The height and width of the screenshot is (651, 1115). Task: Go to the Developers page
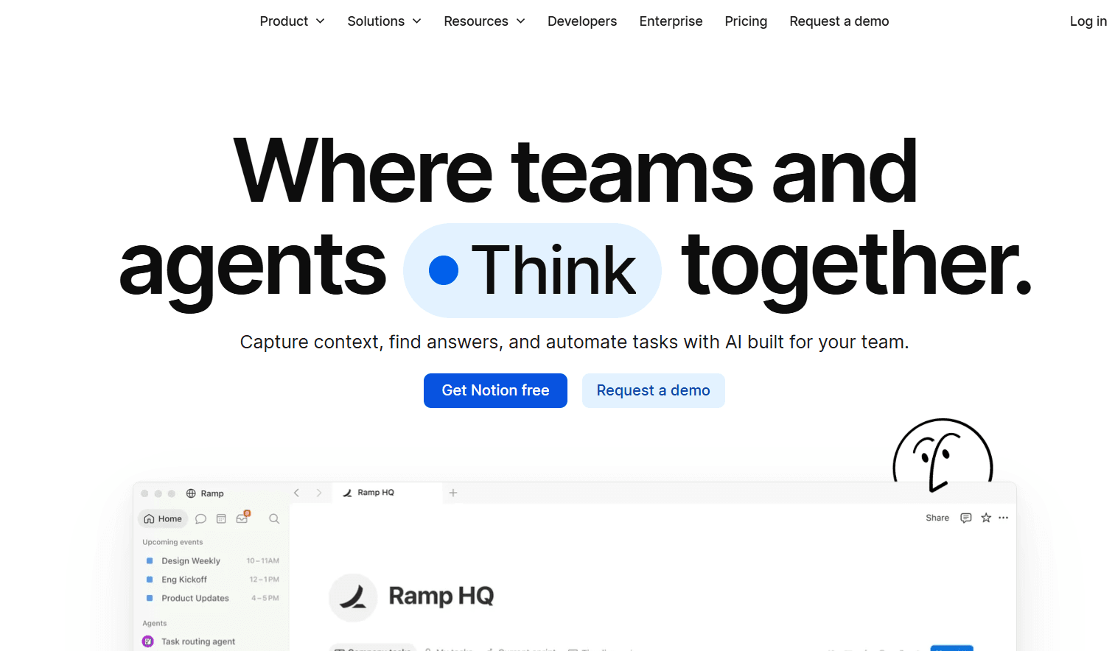click(x=582, y=21)
